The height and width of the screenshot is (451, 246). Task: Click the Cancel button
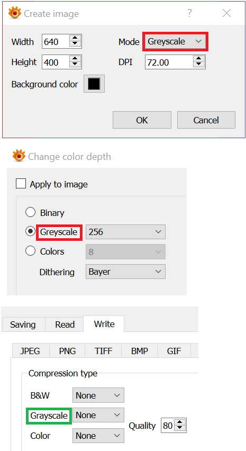(x=206, y=120)
